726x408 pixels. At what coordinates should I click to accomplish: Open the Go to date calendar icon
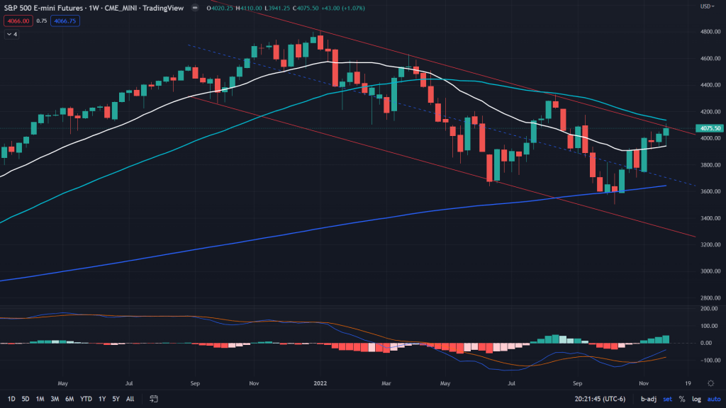(154, 399)
